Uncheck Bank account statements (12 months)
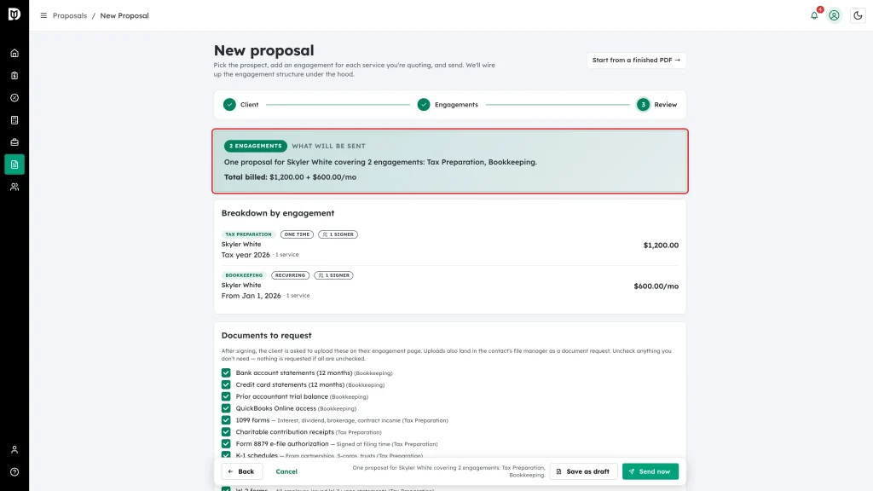873x491 pixels. 226,373
